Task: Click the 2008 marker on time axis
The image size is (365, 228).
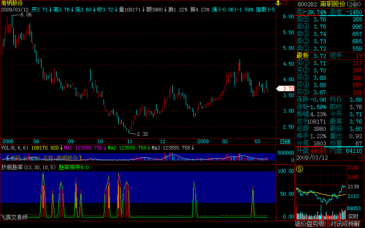Action: click(8, 141)
